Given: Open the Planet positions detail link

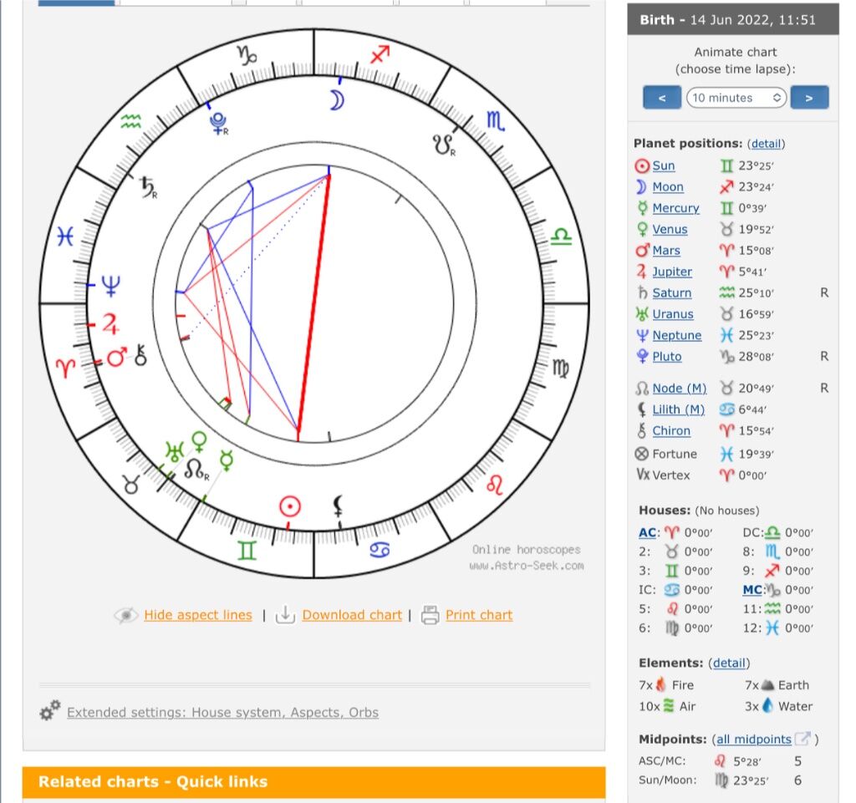Looking at the screenshot, I should click(766, 144).
